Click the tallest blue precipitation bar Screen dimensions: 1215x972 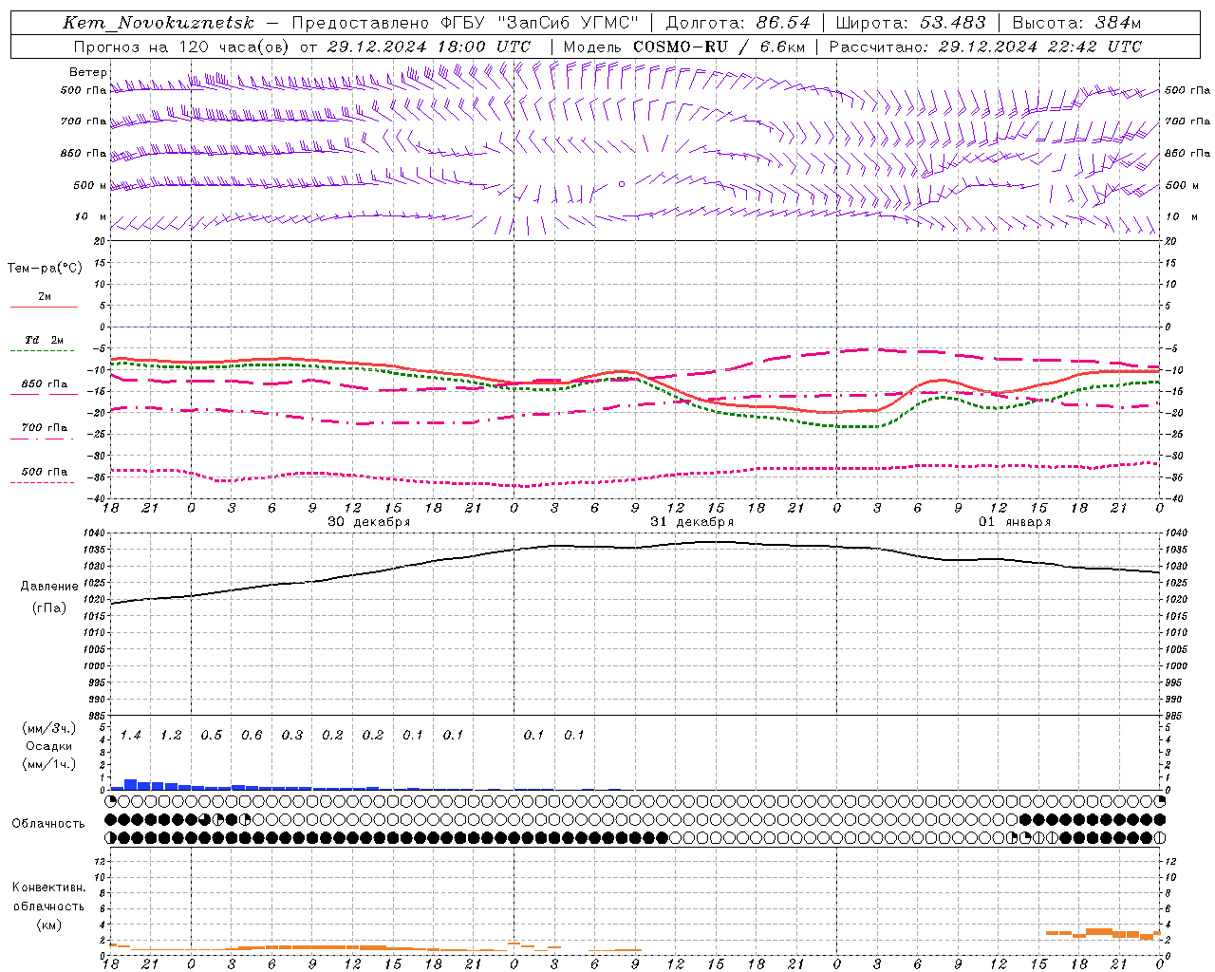coord(131,784)
